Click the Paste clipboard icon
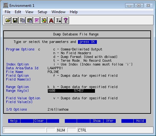This screenshot has height=136, width=156. 30,20
